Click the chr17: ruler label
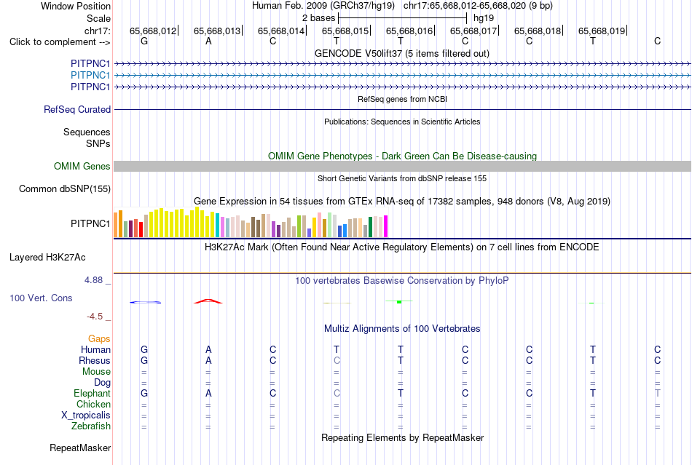692x465 pixels. point(97,31)
